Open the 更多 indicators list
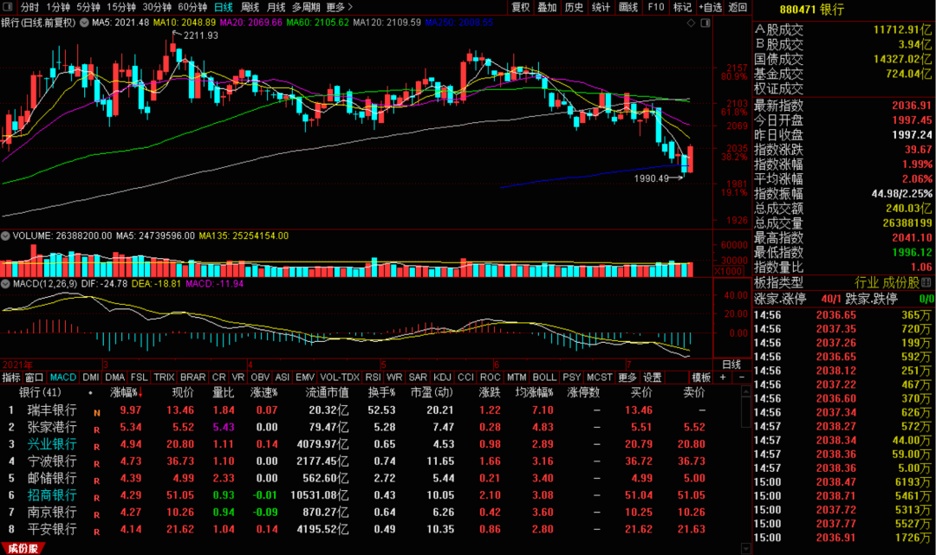This screenshot has width=936, height=555. pyautogui.click(x=627, y=378)
